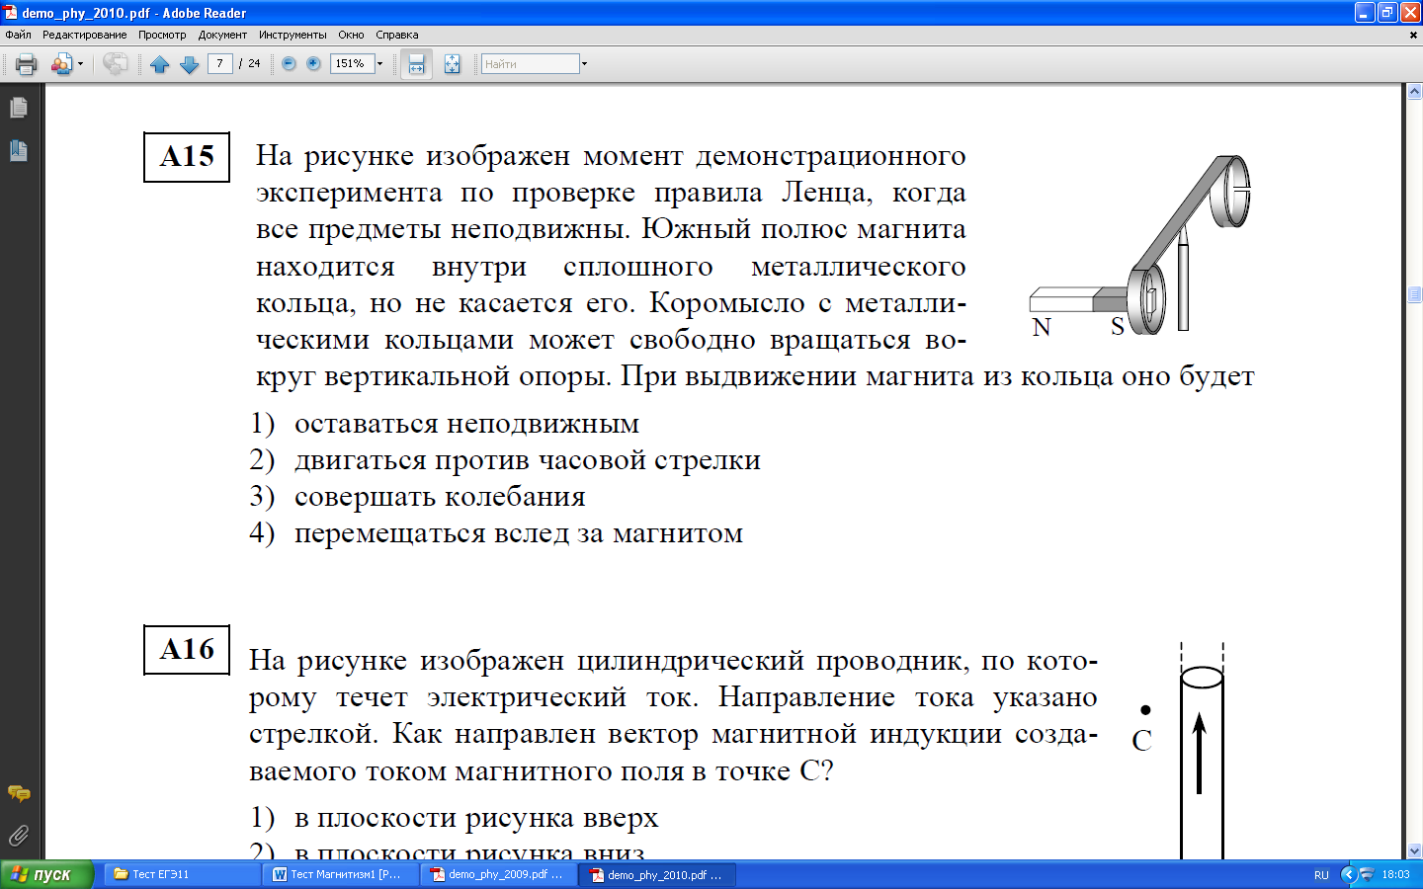Open the Просмотр menu

162,35
